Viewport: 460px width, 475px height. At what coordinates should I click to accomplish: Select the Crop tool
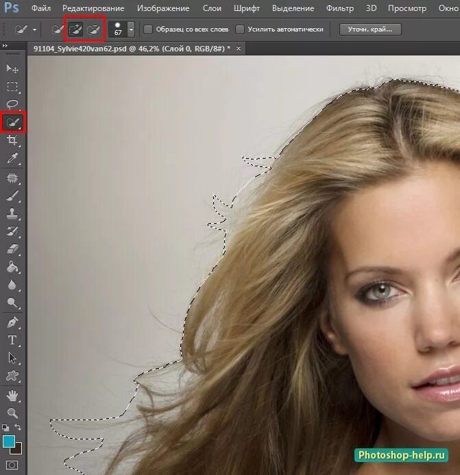[12, 140]
